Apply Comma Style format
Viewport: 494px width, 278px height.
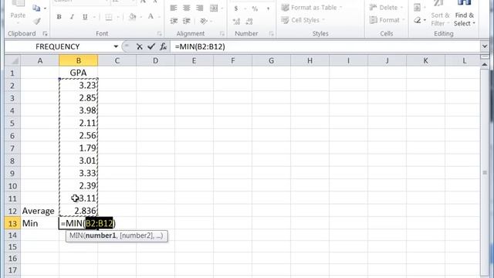coord(268,8)
